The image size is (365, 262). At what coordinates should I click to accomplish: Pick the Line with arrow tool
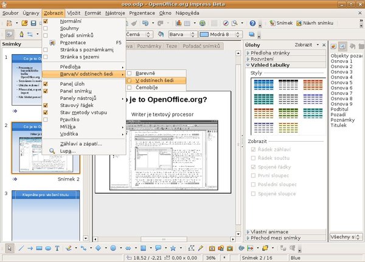pos(30,248)
